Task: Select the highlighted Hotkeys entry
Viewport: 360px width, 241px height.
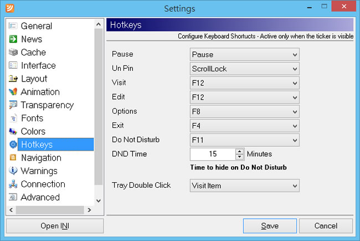Action: (x=55, y=145)
